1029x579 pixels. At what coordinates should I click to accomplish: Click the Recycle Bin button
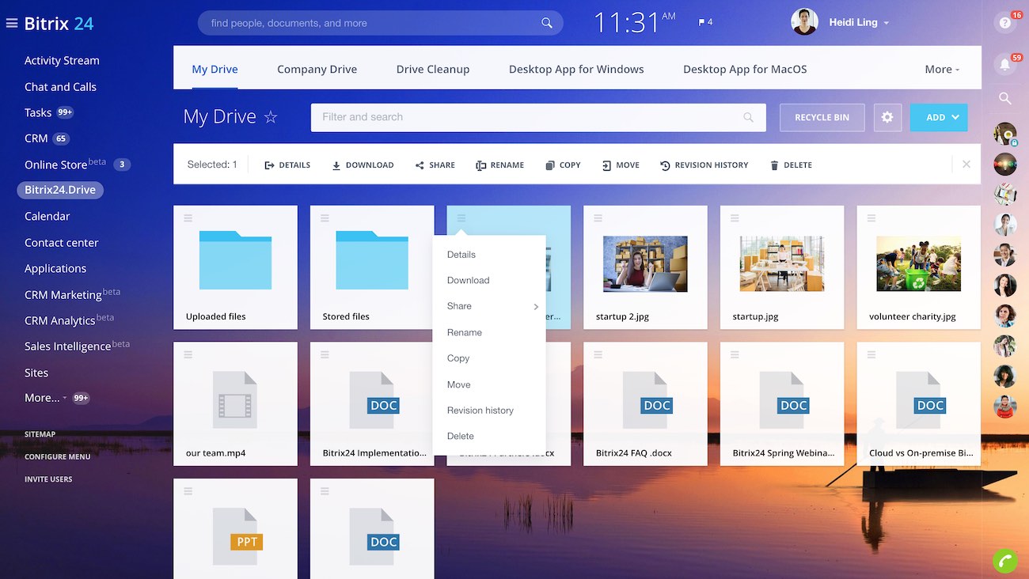822,117
